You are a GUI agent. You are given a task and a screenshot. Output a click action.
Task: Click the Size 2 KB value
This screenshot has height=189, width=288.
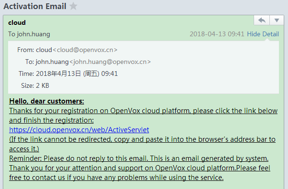coord(43,86)
